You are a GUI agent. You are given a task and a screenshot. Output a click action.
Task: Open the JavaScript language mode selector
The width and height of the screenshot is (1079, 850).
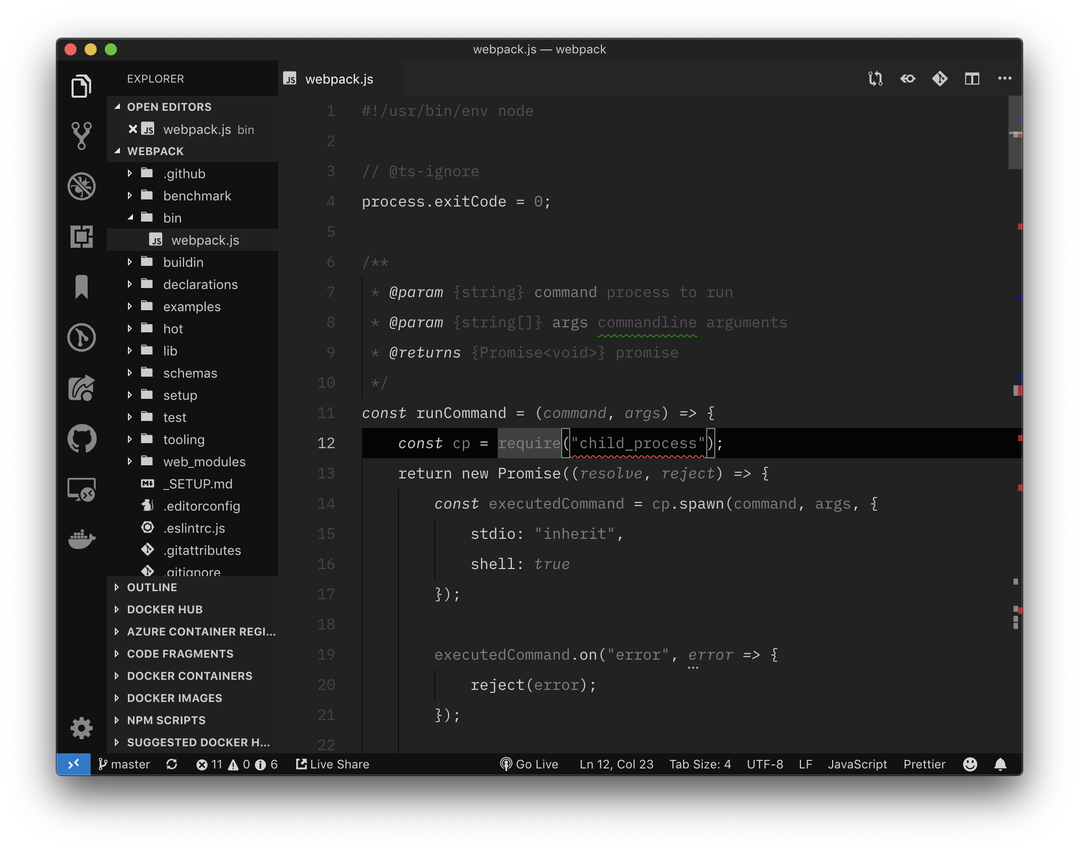tap(857, 764)
